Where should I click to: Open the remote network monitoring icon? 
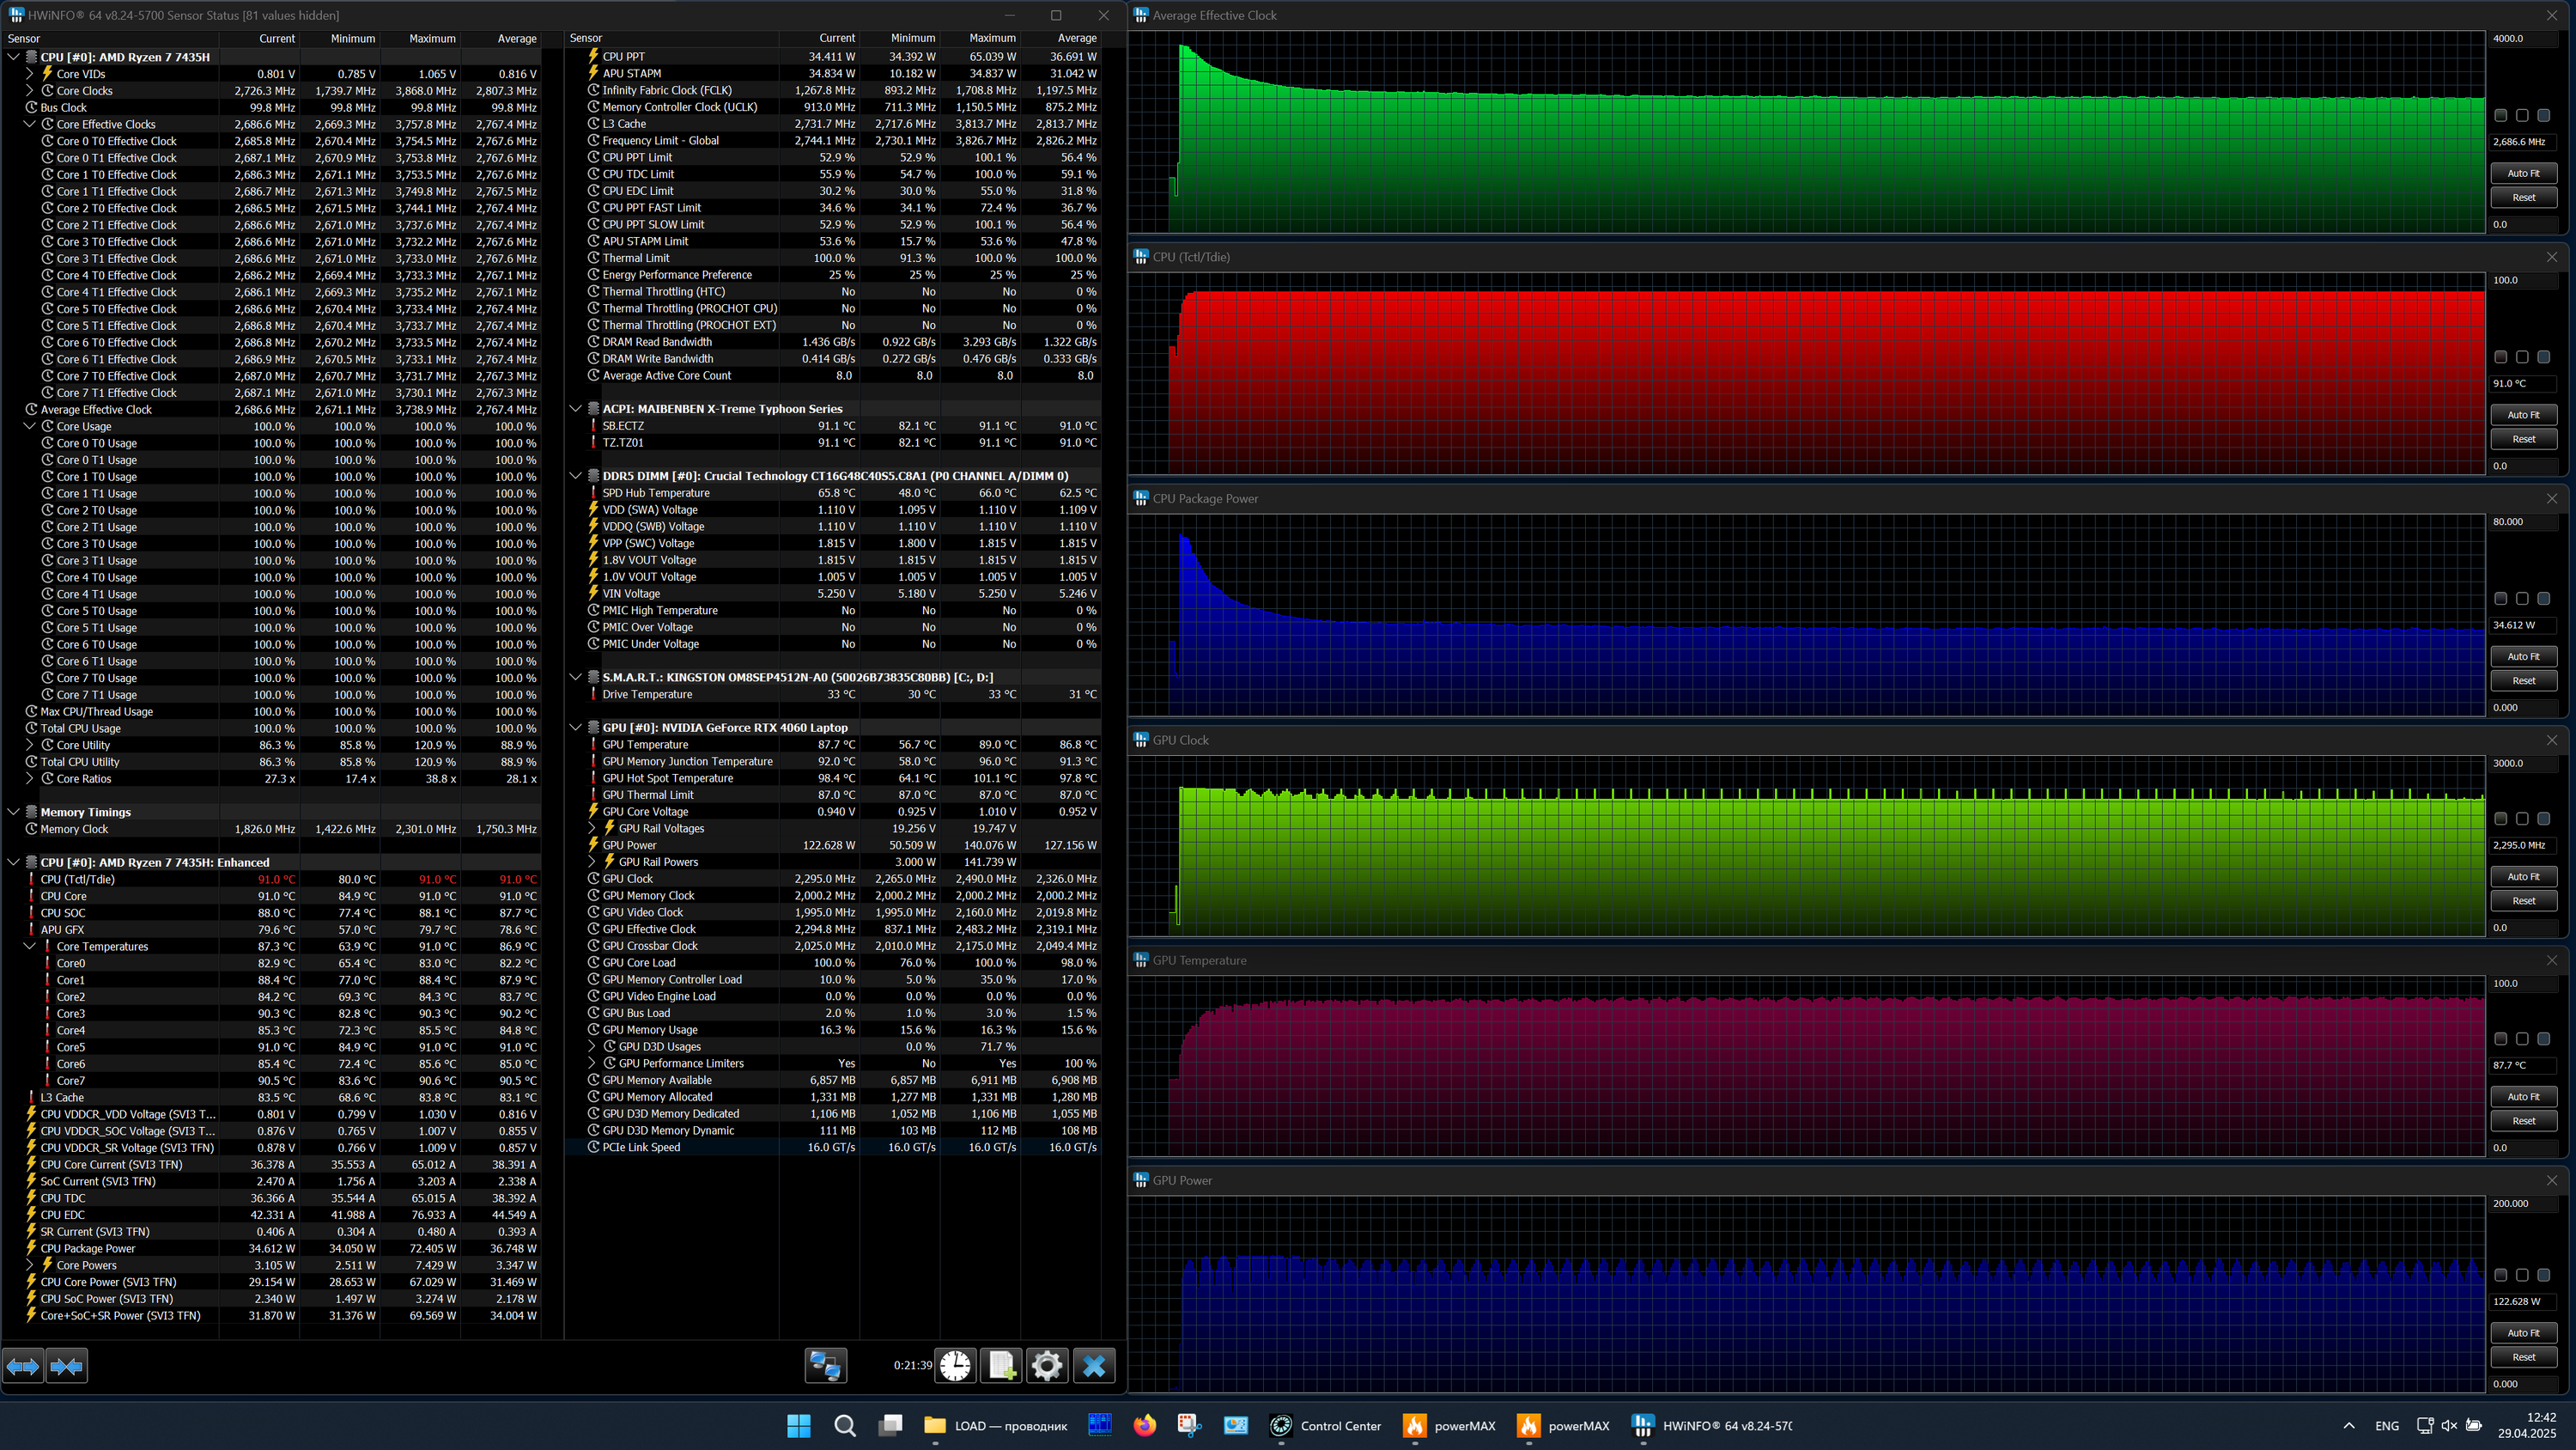[825, 1366]
